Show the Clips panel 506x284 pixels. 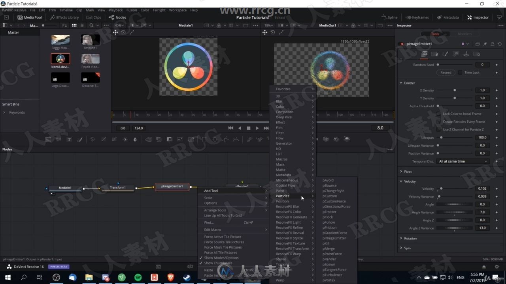coord(94,17)
